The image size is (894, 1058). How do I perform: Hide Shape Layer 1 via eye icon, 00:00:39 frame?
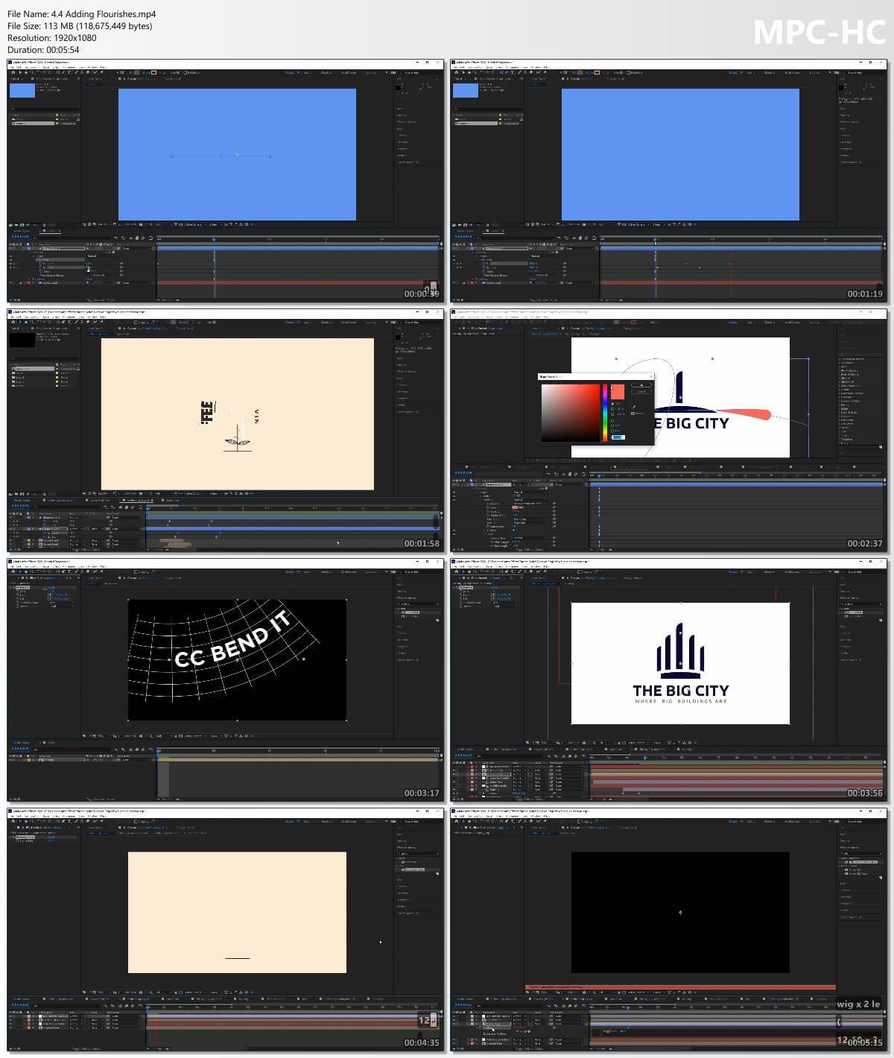11,248
